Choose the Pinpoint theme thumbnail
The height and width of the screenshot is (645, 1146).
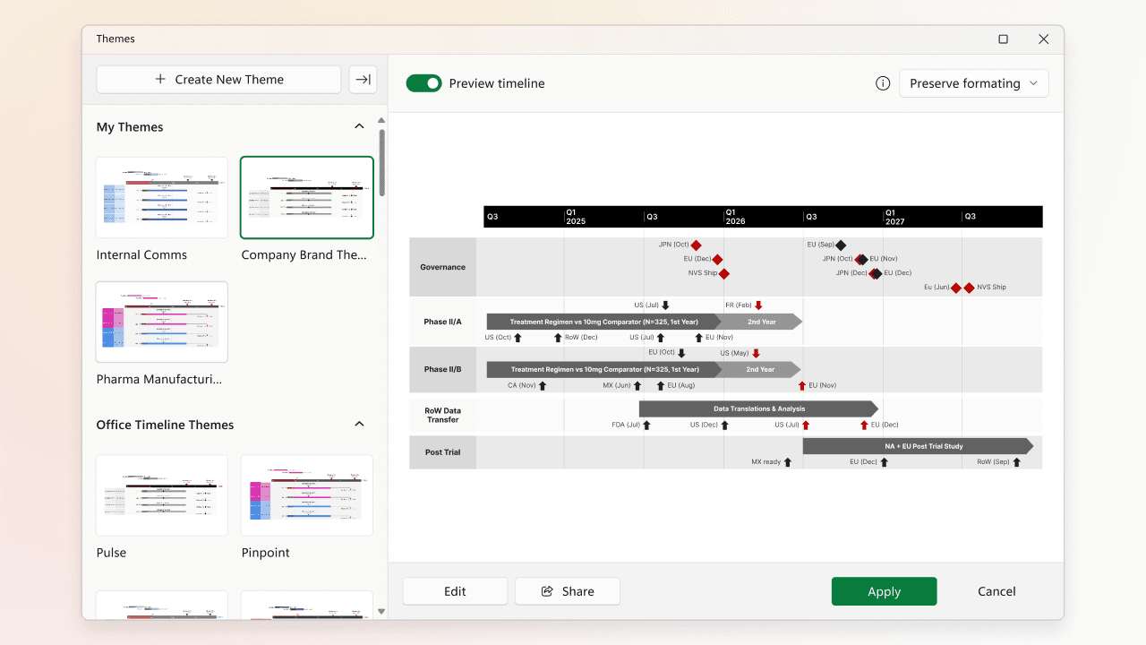pyautogui.click(x=307, y=495)
